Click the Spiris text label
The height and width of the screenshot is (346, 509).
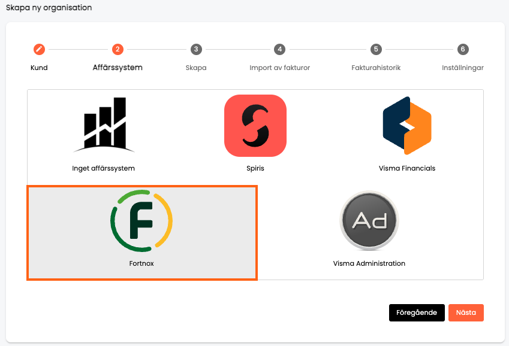click(255, 168)
